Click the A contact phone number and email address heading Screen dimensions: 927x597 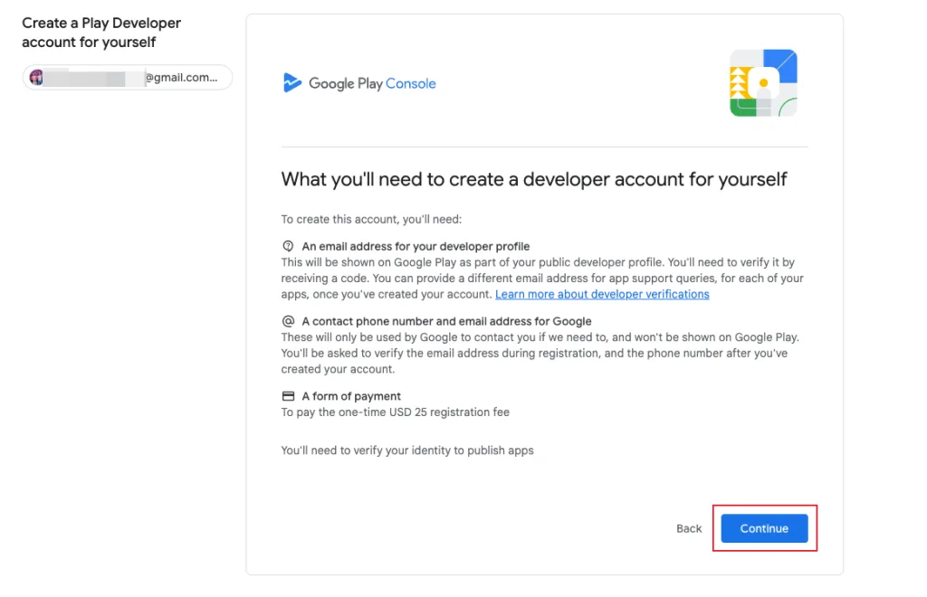coord(449,321)
